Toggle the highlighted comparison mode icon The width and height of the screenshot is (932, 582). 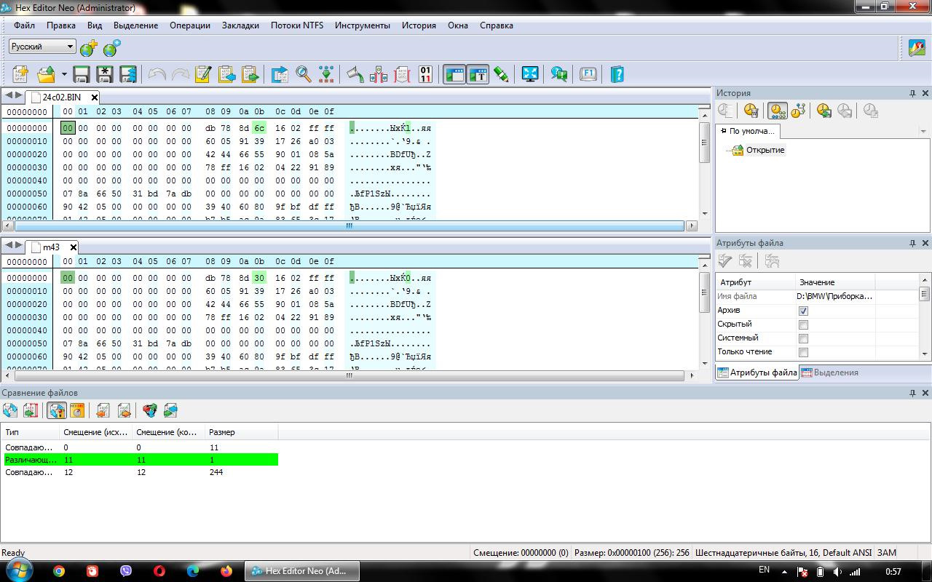click(57, 411)
